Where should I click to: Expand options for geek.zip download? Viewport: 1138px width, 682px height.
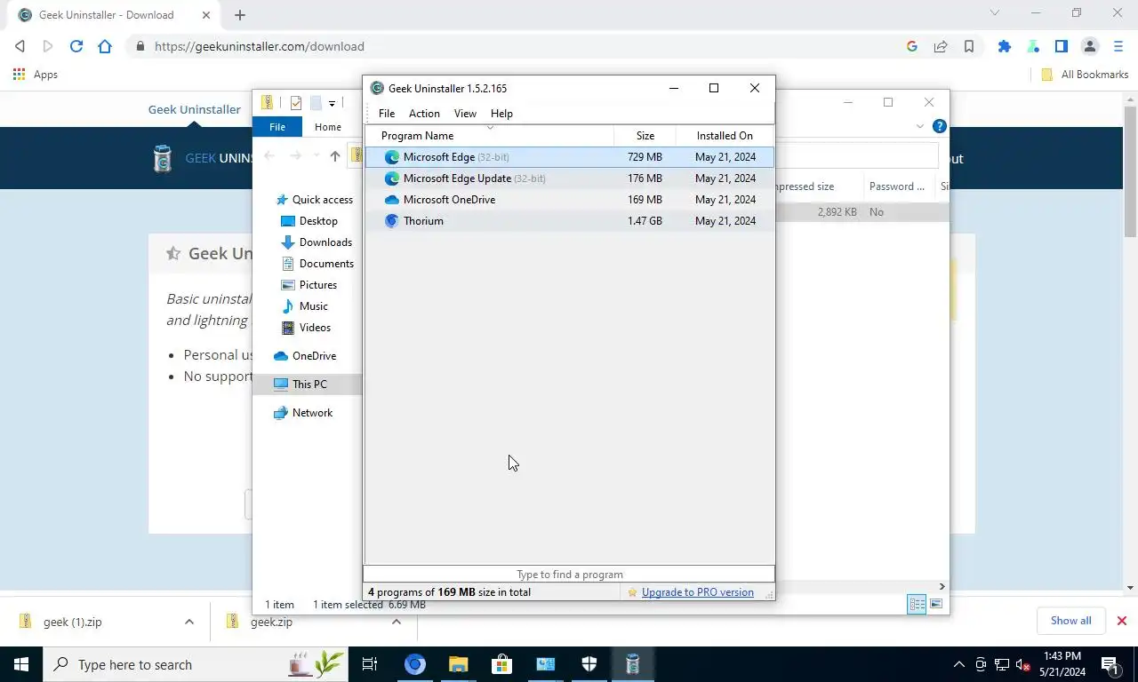click(397, 622)
